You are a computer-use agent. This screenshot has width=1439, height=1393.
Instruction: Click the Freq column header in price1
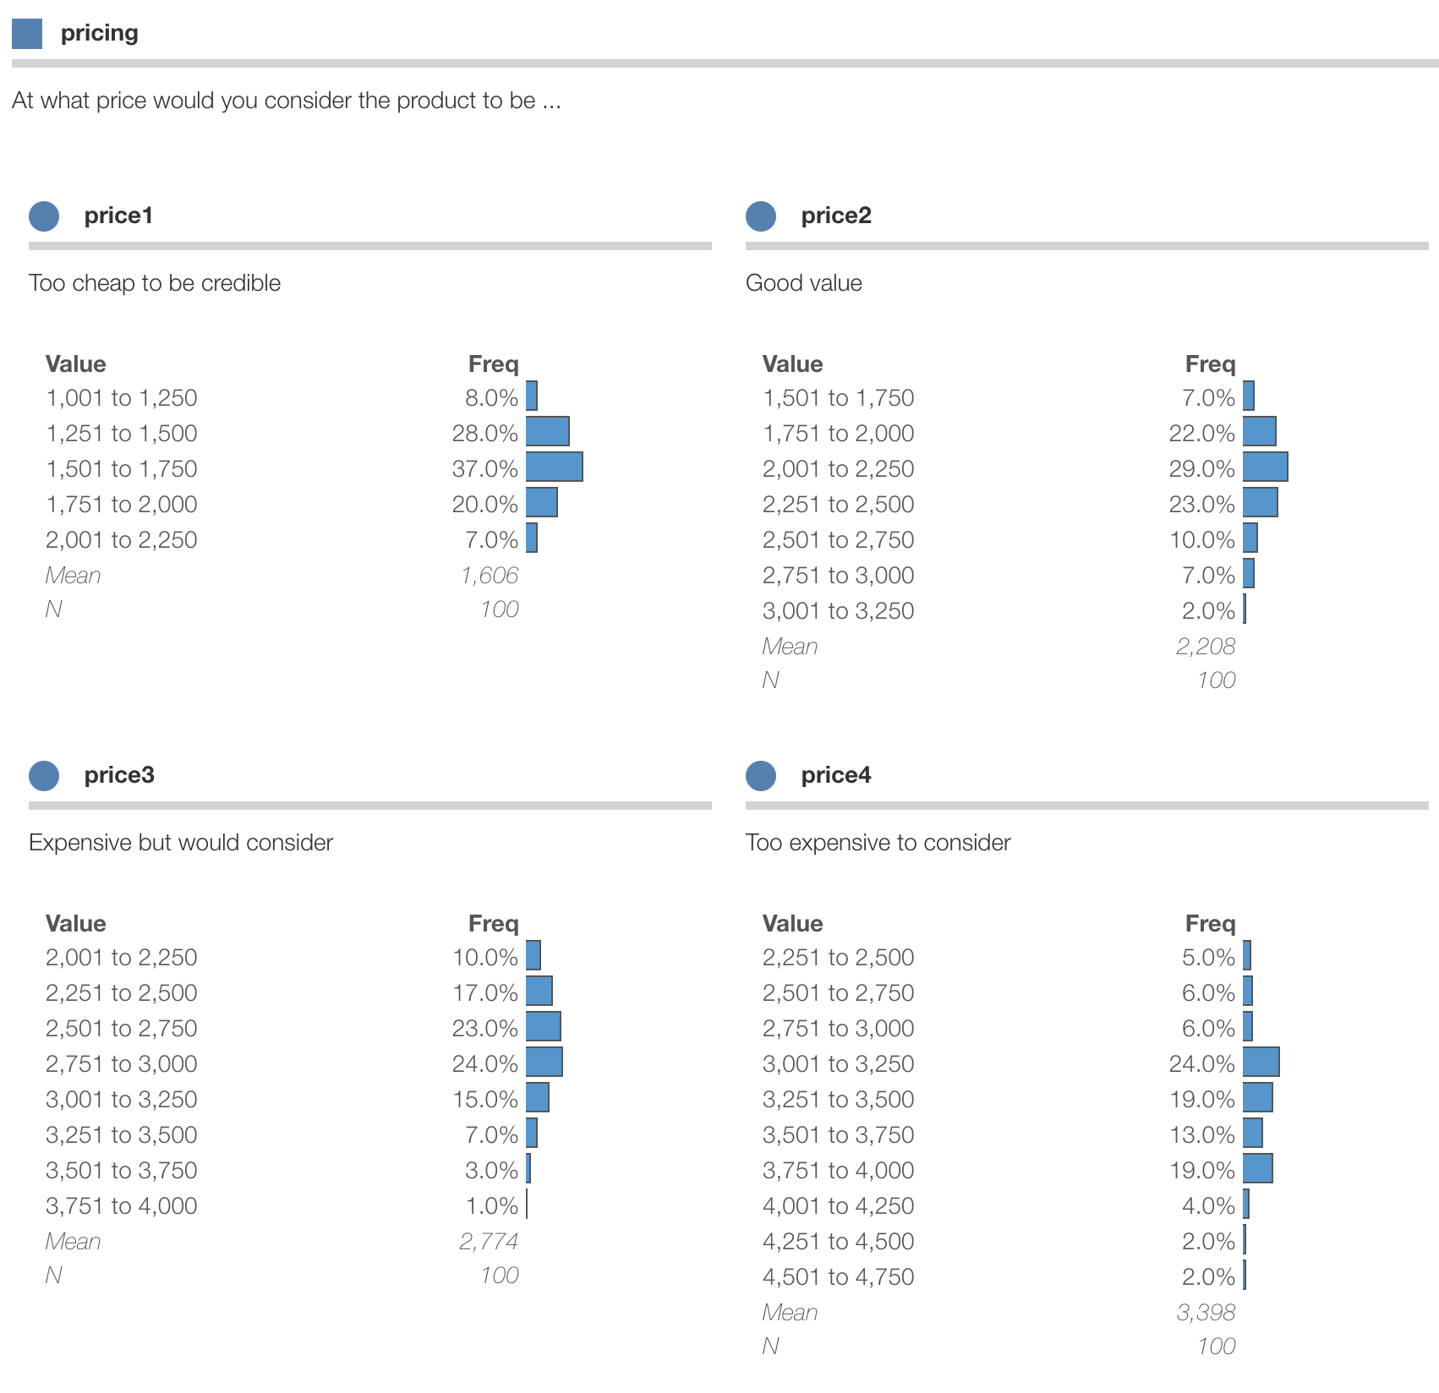493,364
